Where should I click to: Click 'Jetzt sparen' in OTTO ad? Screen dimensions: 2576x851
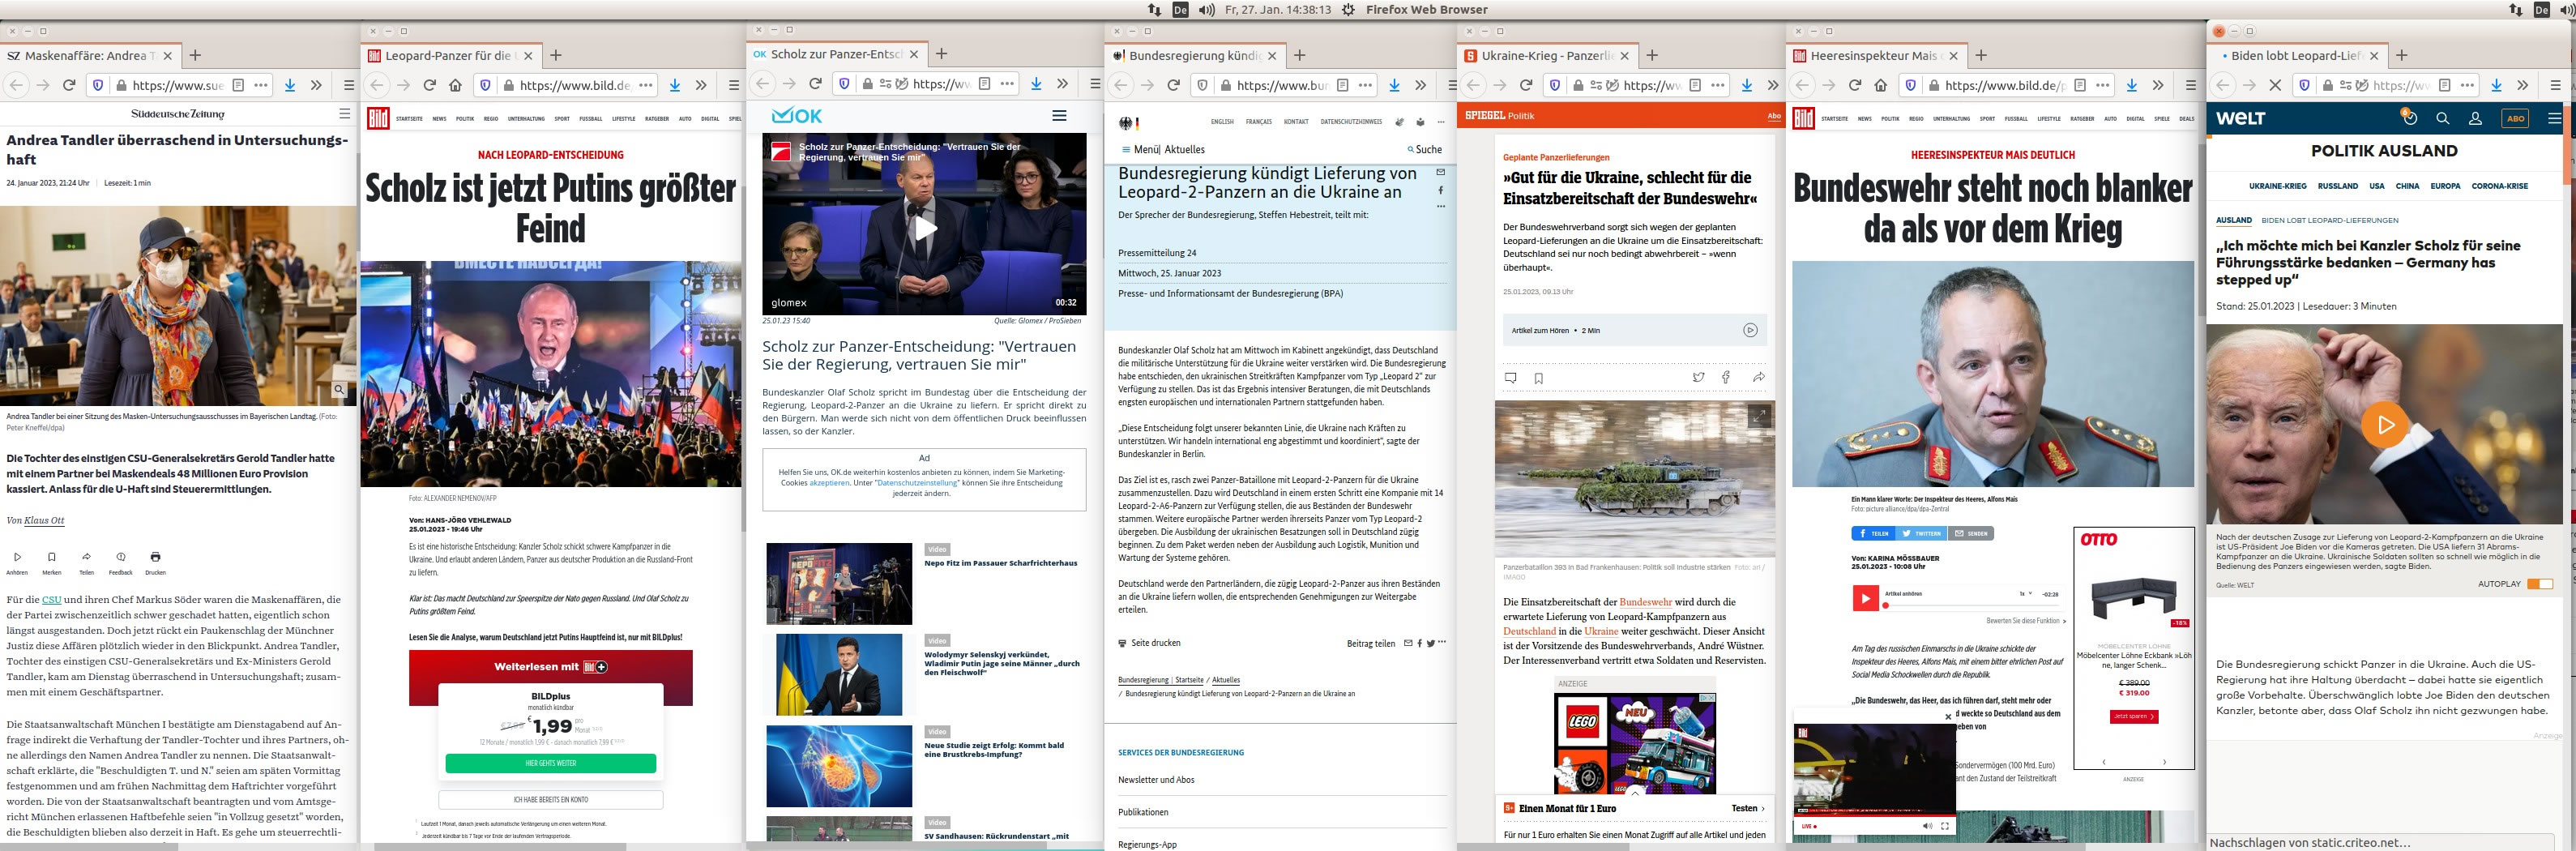(x=2134, y=716)
